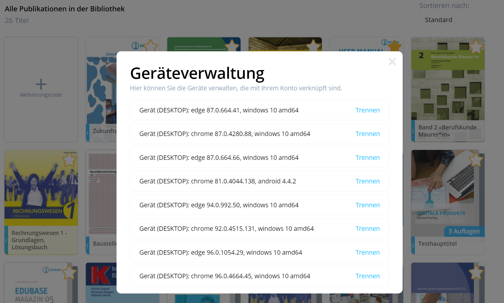
Task: Disconnect the edge 87.0.664.66 device
Action: tap(367, 157)
